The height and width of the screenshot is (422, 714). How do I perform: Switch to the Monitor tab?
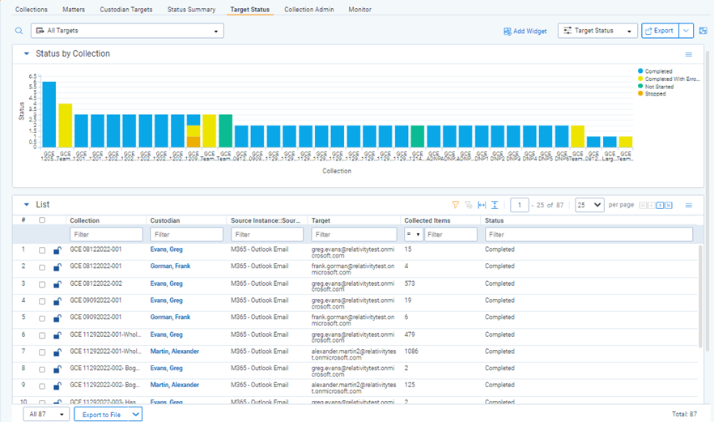coord(359,9)
